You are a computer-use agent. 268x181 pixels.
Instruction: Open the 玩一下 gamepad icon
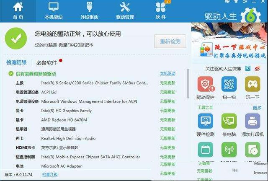coord(253,84)
